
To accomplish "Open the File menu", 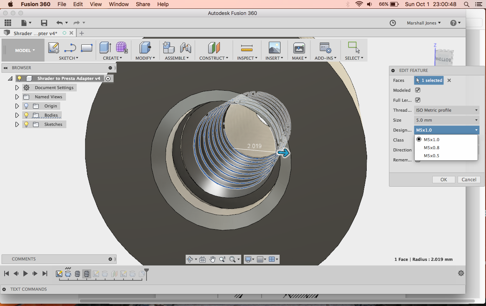I will coord(61,4).
